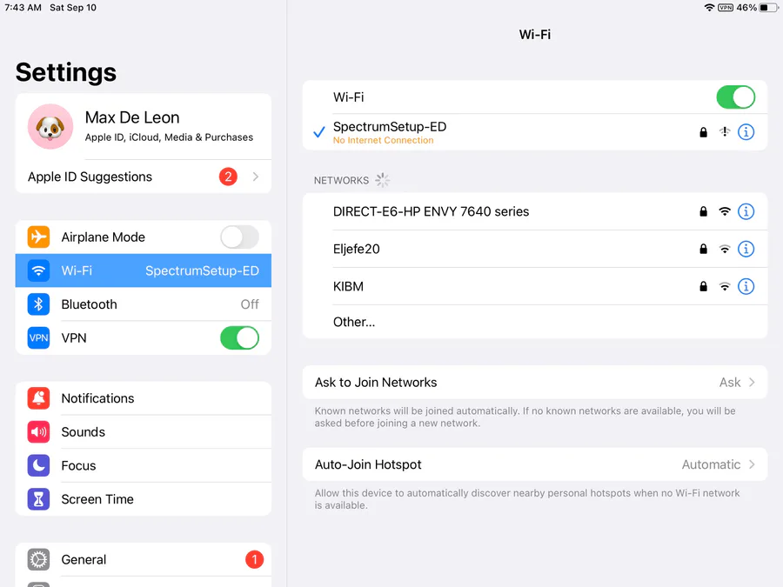Viewport: 783px width, 587px height.
Task: Open General settings
Action: coord(144,559)
